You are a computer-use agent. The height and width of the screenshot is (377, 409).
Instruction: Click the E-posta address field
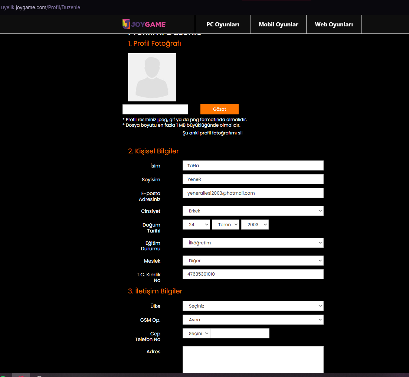coord(253,193)
